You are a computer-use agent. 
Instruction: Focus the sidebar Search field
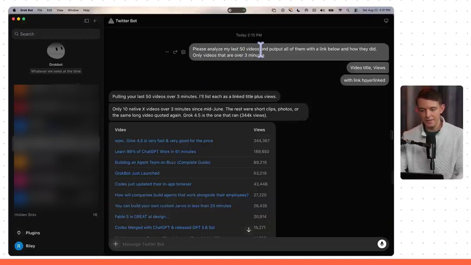point(56,34)
